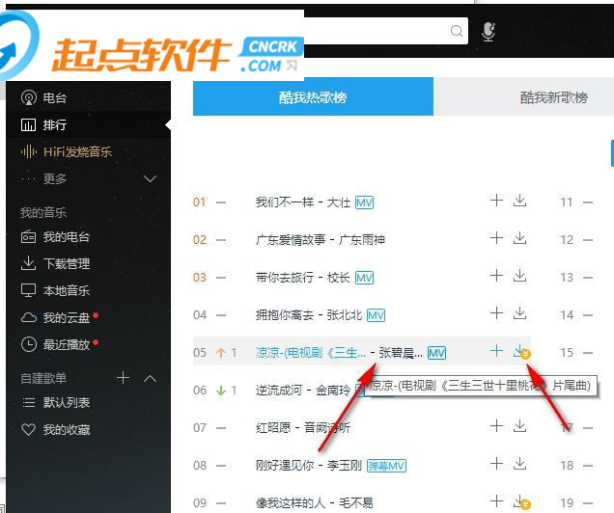Open the 默认列表 playlist
The width and height of the screenshot is (614, 513).
(x=56, y=402)
